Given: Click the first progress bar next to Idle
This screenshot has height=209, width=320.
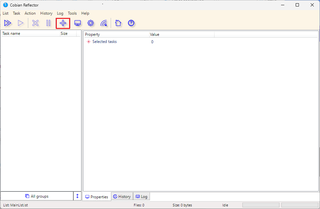Looking at the screenshot, I should click(x=261, y=205).
